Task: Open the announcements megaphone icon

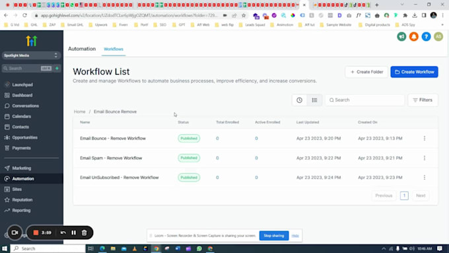Action: [x=401, y=37]
